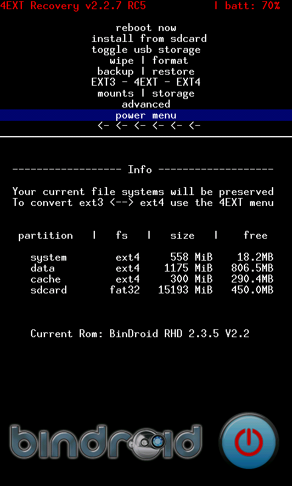Tap the Current Rom BinDroid RHD text
Viewport: 292px width, 486px height.
pyautogui.click(x=140, y=334)
